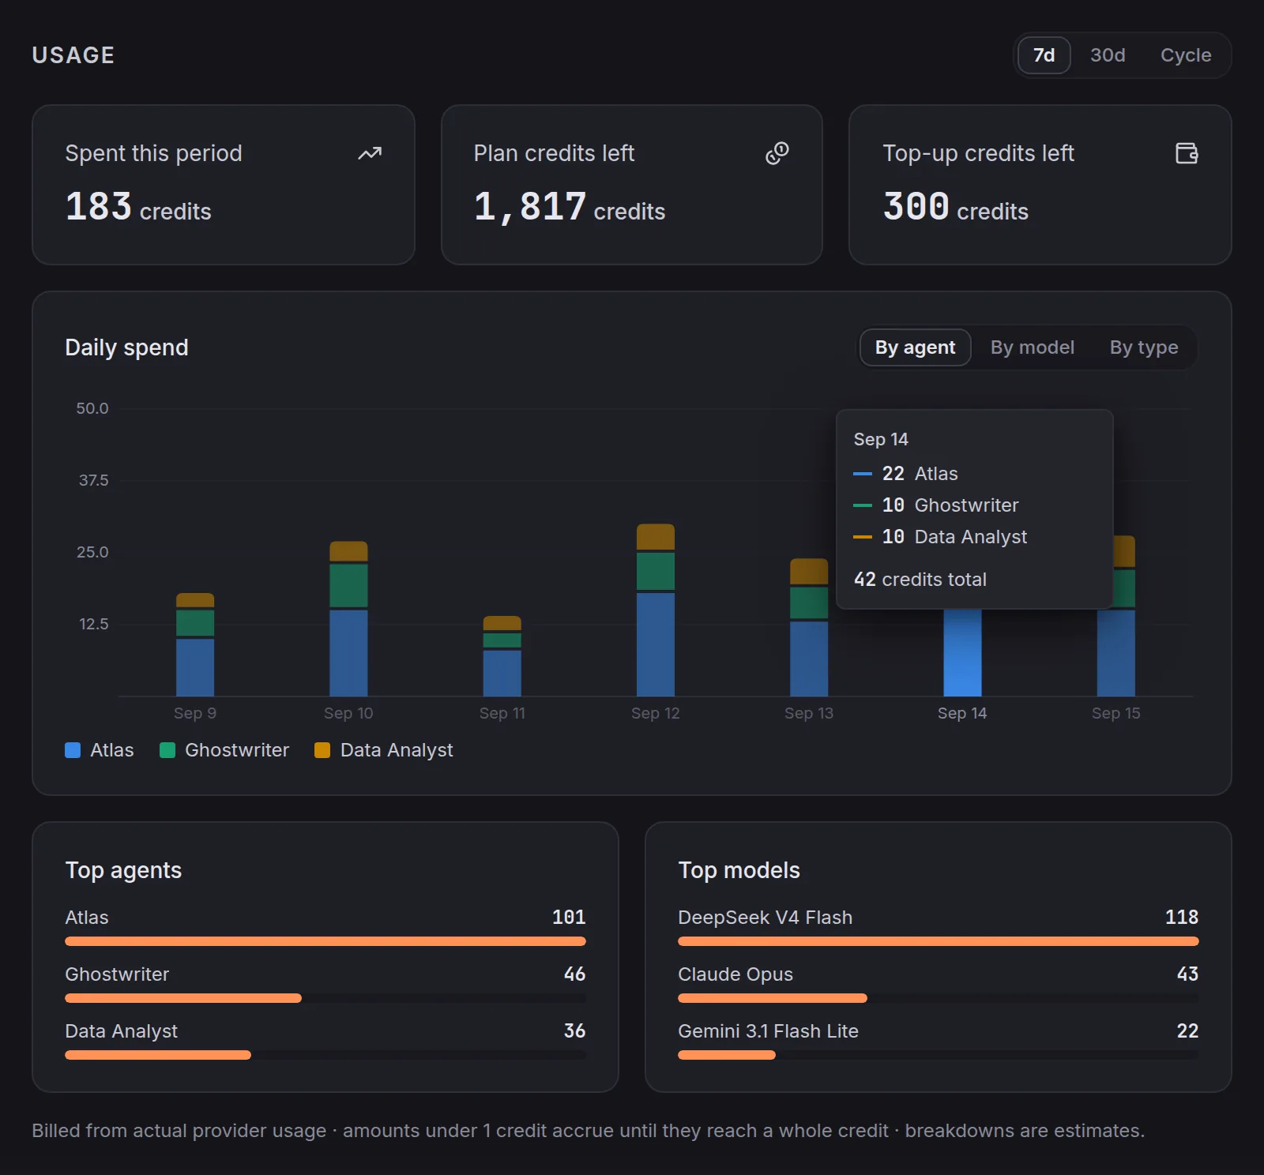1264x1175 pixels.
Task: Select the By agent chart view
Action: click(x=916, y=347)
